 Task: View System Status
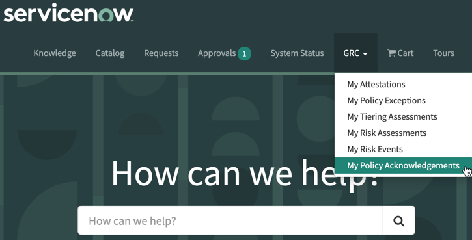click(297, 53)
